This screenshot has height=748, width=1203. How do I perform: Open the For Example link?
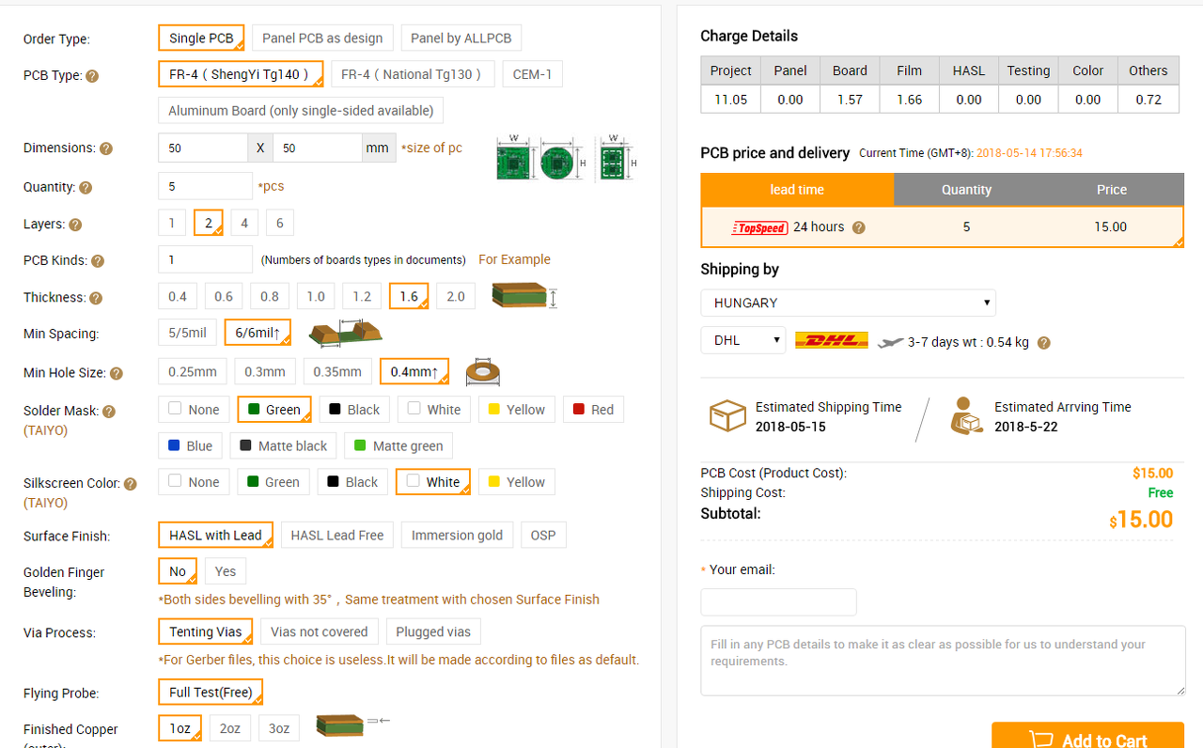click(x=514, y=259)
